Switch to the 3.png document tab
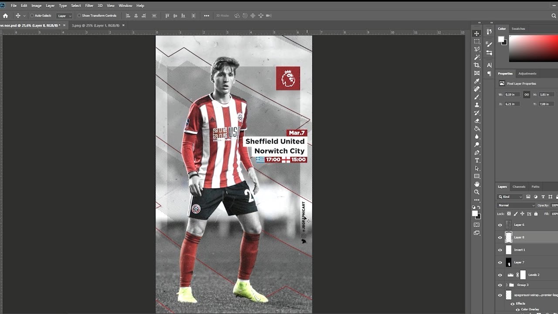 click(x=95, y=25)
